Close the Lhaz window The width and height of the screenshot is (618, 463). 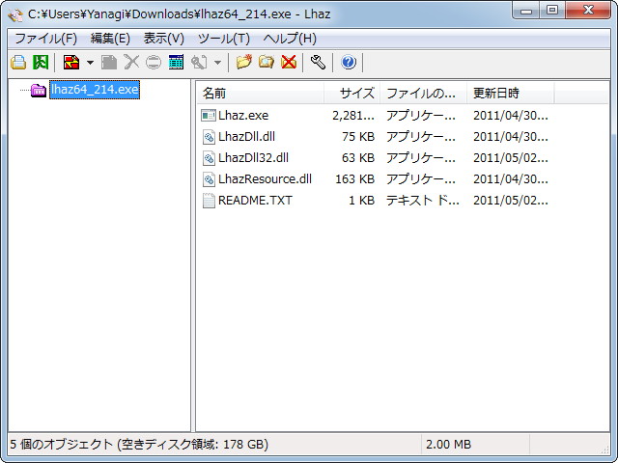click(588, 11)
